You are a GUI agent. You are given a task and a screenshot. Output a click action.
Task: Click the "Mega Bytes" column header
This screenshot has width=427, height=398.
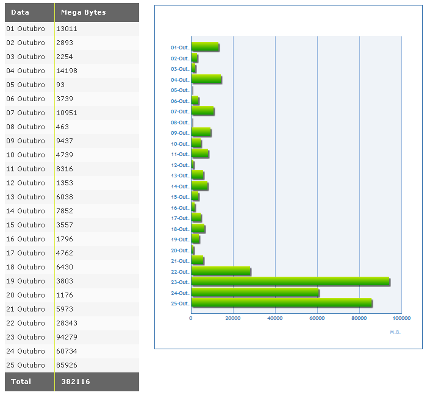coord(97,13)
